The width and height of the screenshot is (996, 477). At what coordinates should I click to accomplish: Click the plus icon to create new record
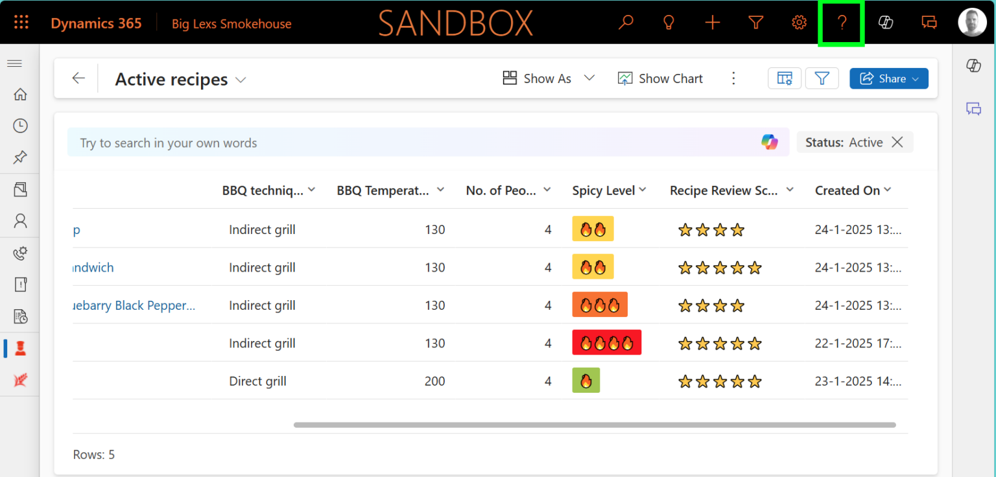(x=713, y=23)
